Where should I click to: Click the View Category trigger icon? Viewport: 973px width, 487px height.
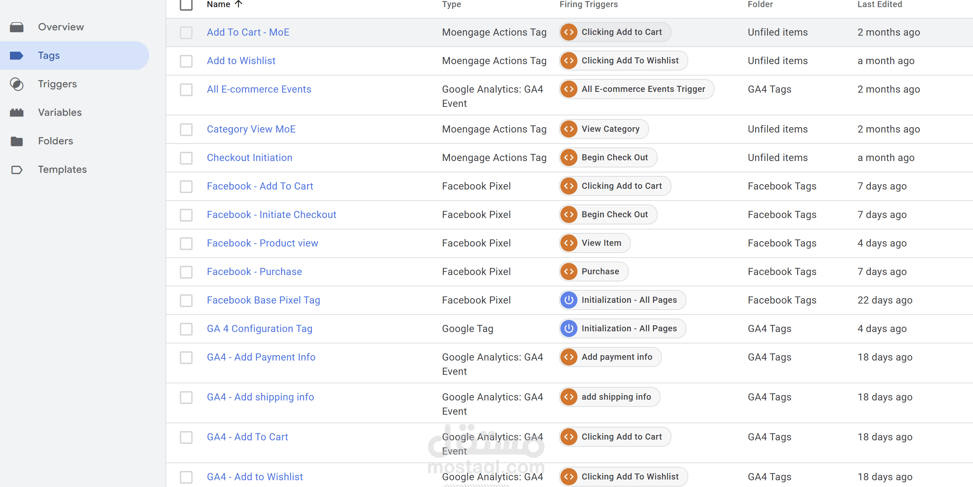tap(569, 129)
